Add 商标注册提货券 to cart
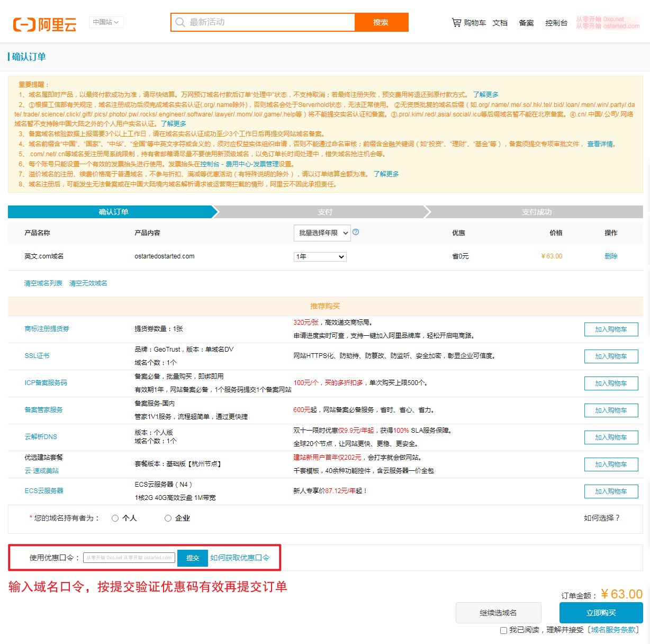650x644 pixels. pos(611,329)
